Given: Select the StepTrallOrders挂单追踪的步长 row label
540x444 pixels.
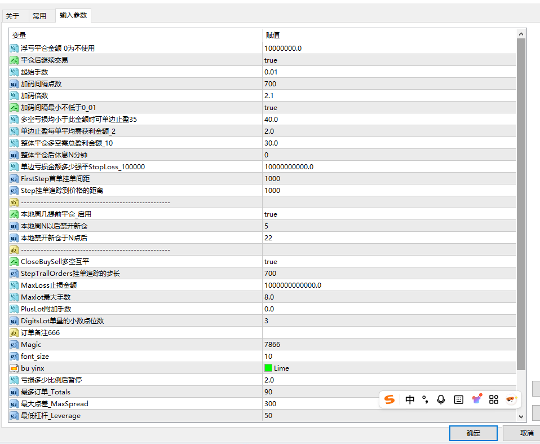Looking at the screenshot, I should click(70, 274).
